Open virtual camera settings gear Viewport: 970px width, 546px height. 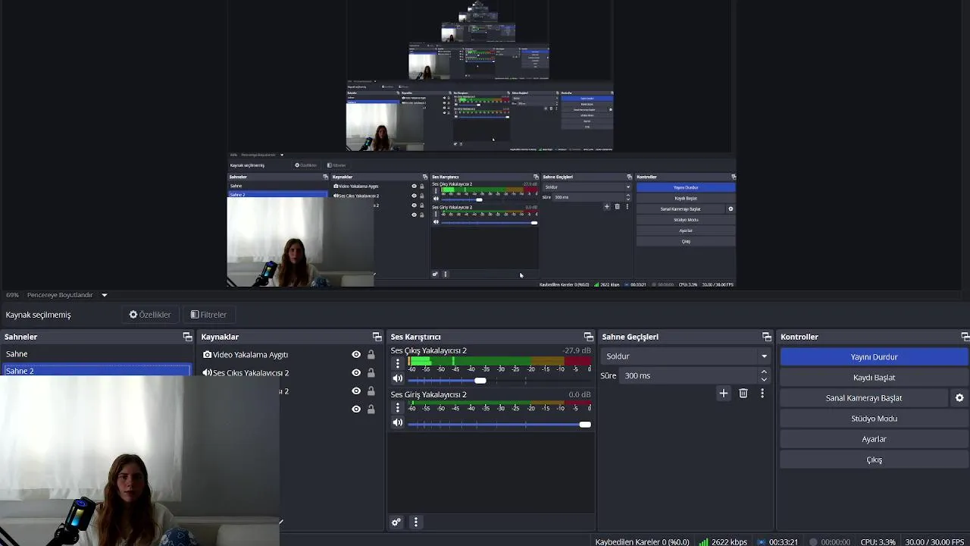(959, 398)
